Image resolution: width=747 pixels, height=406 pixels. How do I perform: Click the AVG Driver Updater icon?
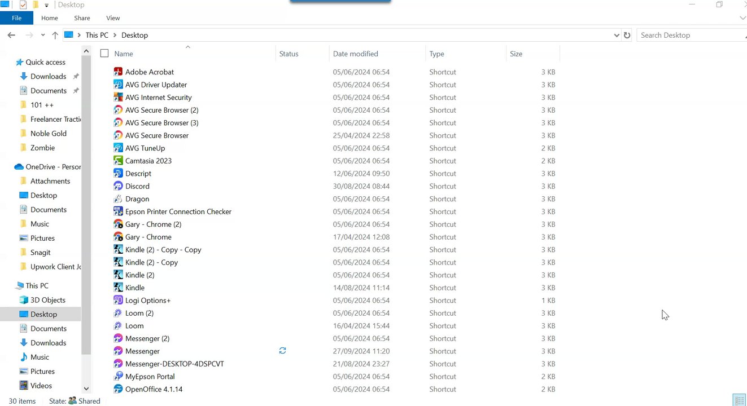pyautogui.click(x=118, y=85)
